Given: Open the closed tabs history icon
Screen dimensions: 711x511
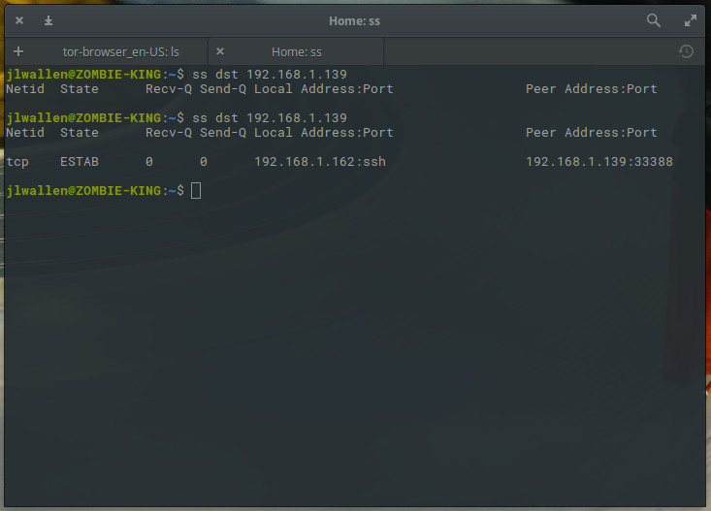Looking at the screenshot, I should pyautogui.click(x=686, y=51).
